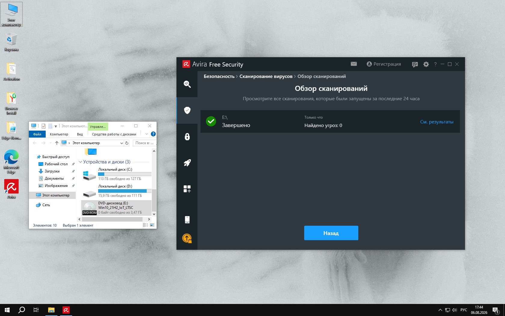Click Explorer vertical scrollbar down arrow

point(154,214)
